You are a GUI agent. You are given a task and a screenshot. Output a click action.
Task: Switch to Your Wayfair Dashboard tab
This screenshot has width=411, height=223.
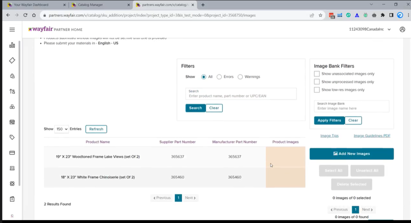tap(36, 5)
